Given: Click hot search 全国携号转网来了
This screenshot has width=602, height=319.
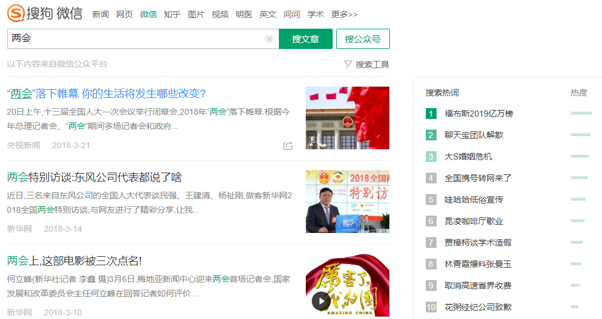Looking at the screenshot, I should point(478,178).
